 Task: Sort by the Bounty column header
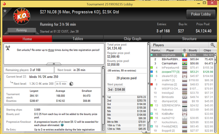point(193,50)
